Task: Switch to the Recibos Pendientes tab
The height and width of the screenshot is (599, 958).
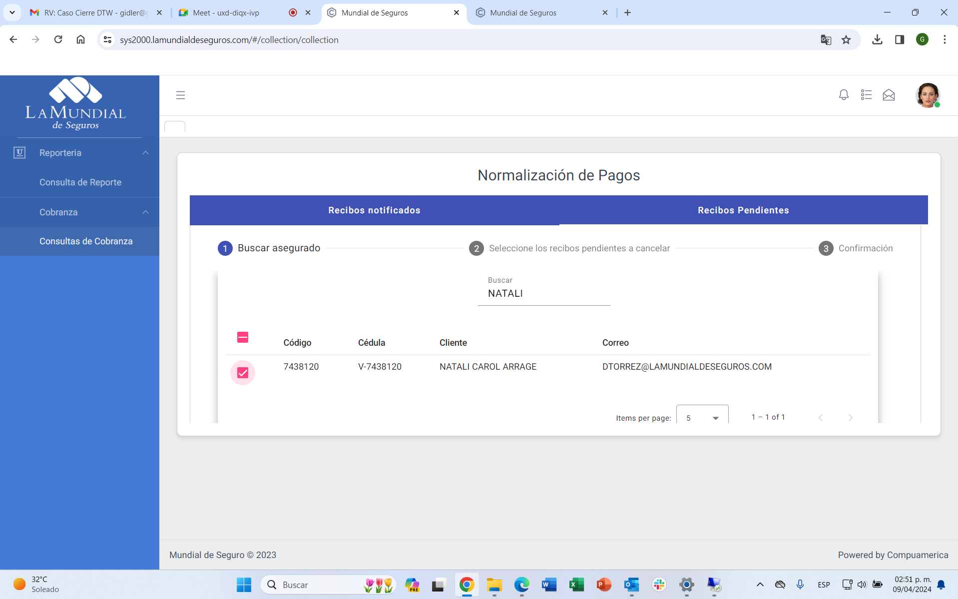Action: 743,210
